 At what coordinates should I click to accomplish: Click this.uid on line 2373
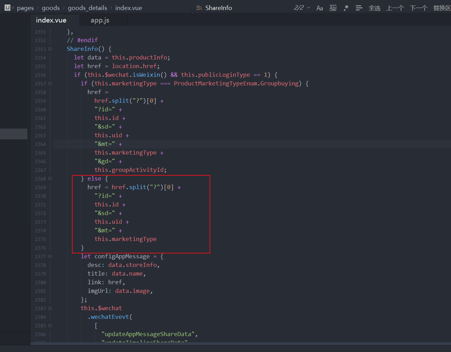coord(108,222)
